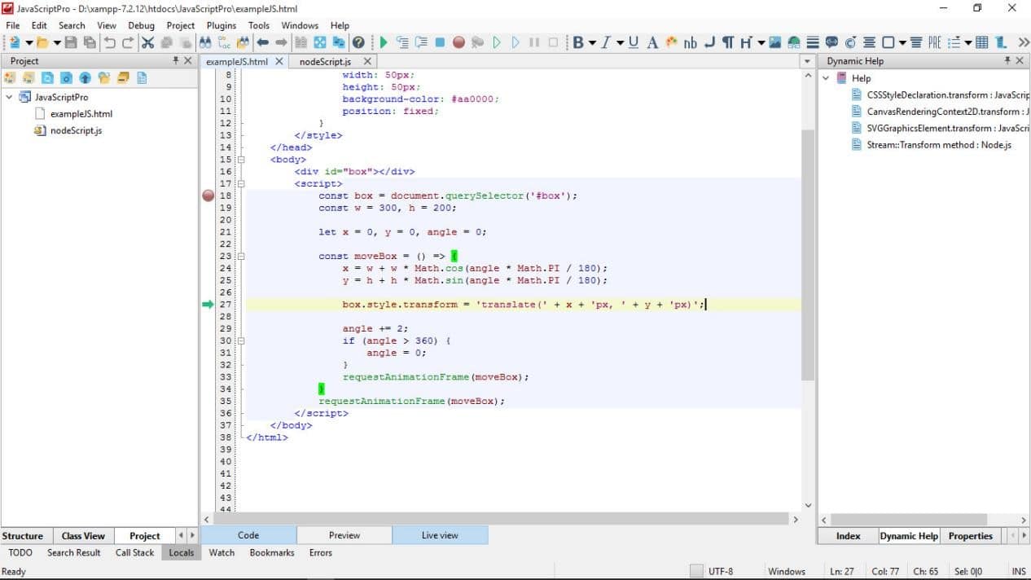The image size is (1031, 580).
Task: Navigate forward with the right arrow icon
Action: click(x=281, y=42)
